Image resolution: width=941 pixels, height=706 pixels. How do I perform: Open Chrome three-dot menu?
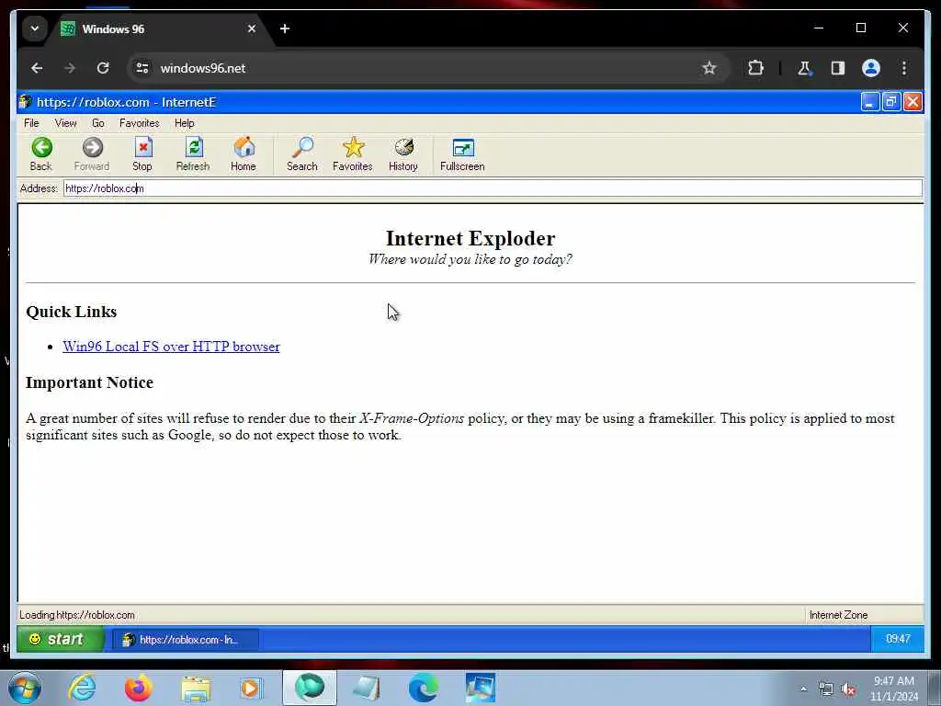tap(904, 68)
